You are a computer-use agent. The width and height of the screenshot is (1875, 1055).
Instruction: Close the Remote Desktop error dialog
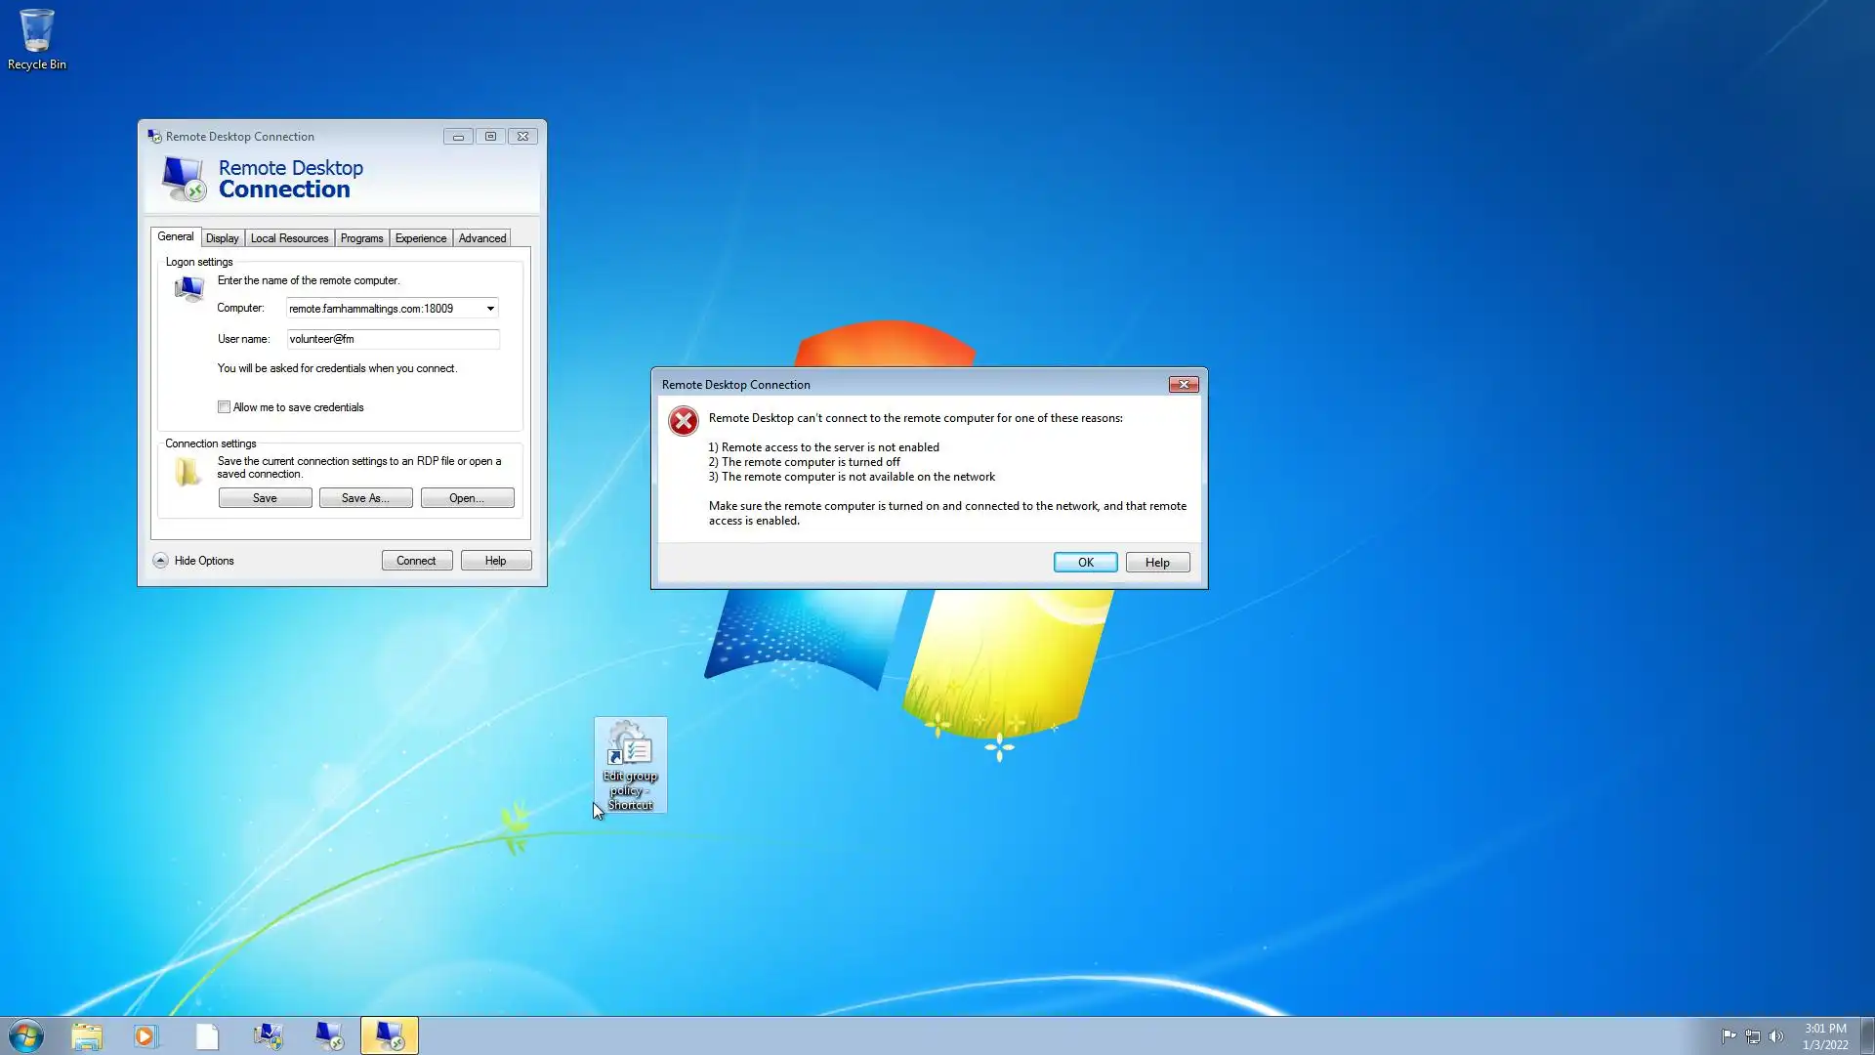coord(1184,385)
